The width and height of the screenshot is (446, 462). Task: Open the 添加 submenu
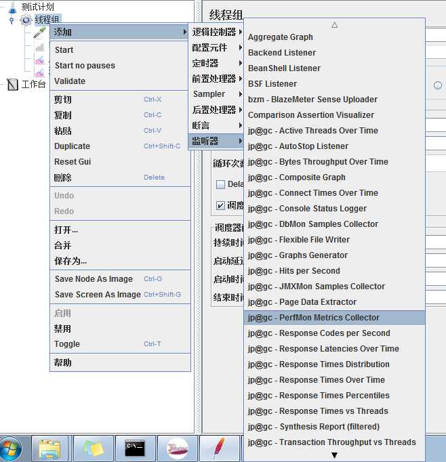(x=120, y=32)
